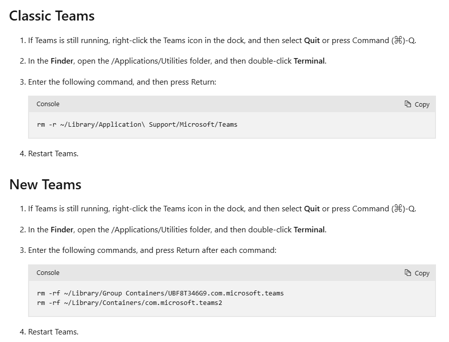Screen dimensions: 449x342
Task: Click the ⌘ symbol in Classic Teams step 1
Action: coord(398,41)
